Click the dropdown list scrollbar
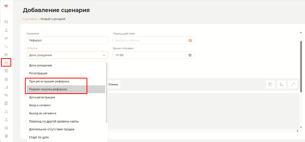Viewport: 305px width, 142px height. [x=107, y=92]
